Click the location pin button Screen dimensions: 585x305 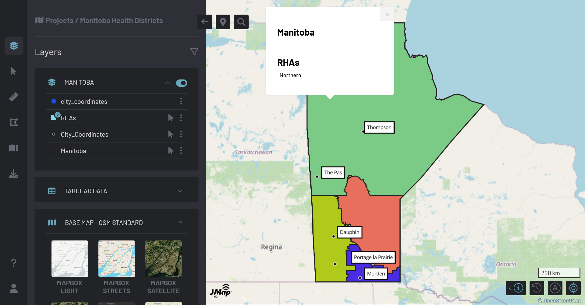223,22
